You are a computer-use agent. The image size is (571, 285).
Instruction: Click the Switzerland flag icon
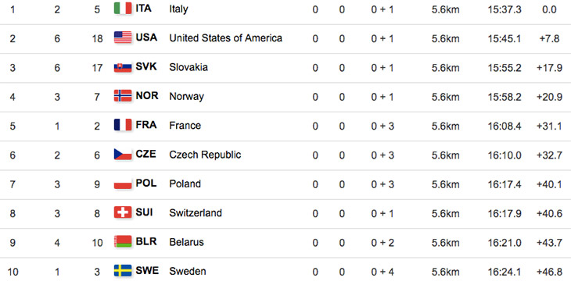pyautogui.click(x=123, y=212)
